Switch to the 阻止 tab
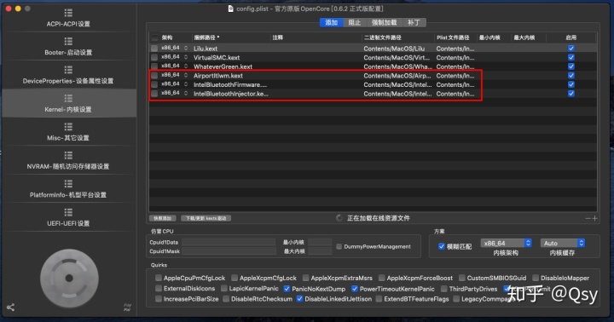Screen dimensions: 614x322 [355, 23]
